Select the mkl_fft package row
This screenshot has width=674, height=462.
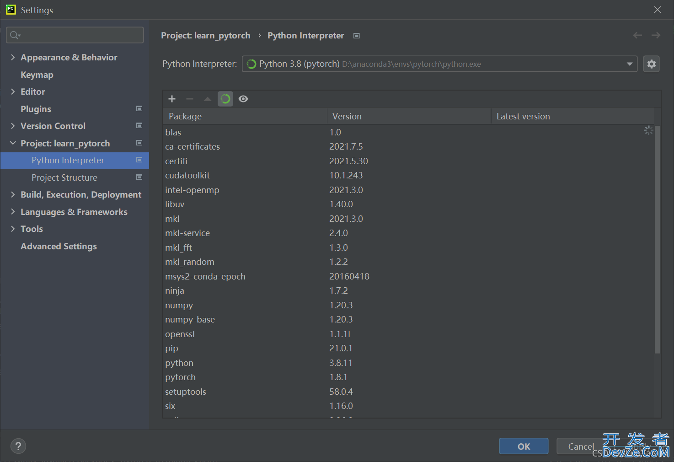pyautogui.click(x=408, y=247)
